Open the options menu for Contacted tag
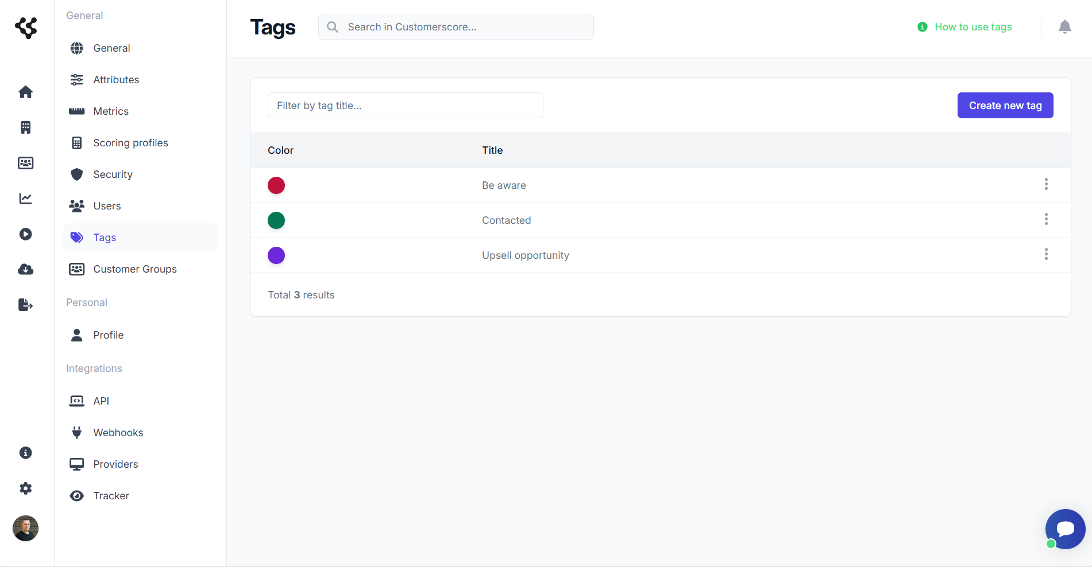The height and width of the screenshot is (567, 1092). [x=1046, y=220]
